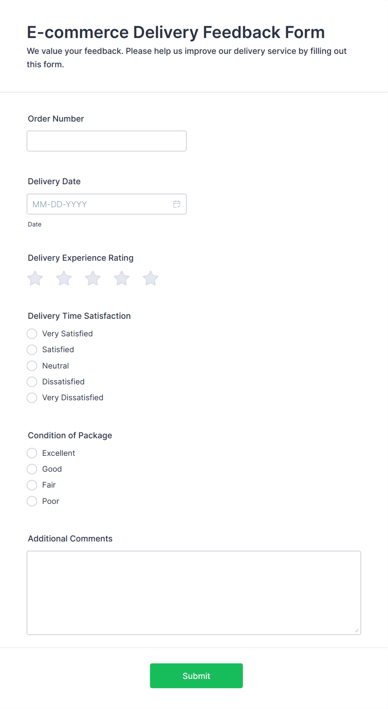Choose the third rating star
The height and width of the screenshot is (709, 388).
point(93,278)
